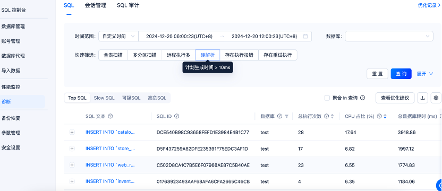The height and width of the screenshot is (191, 442).
Task: Toggle 存在执行报错 quick filter
Action: (239, 55)
